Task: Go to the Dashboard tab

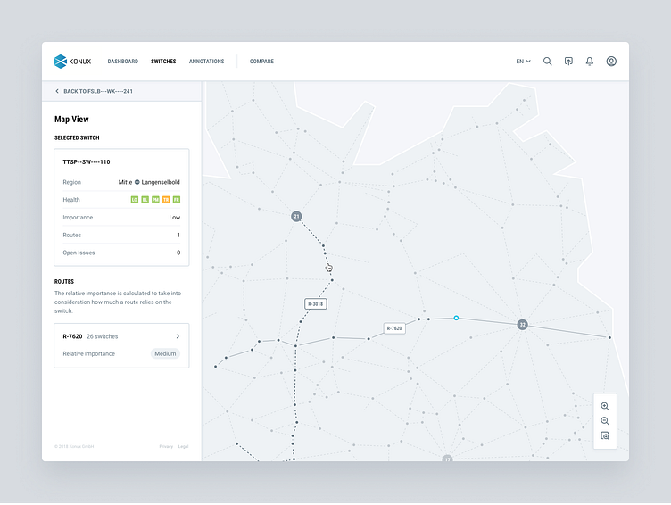Action: [x=123, y=62]
